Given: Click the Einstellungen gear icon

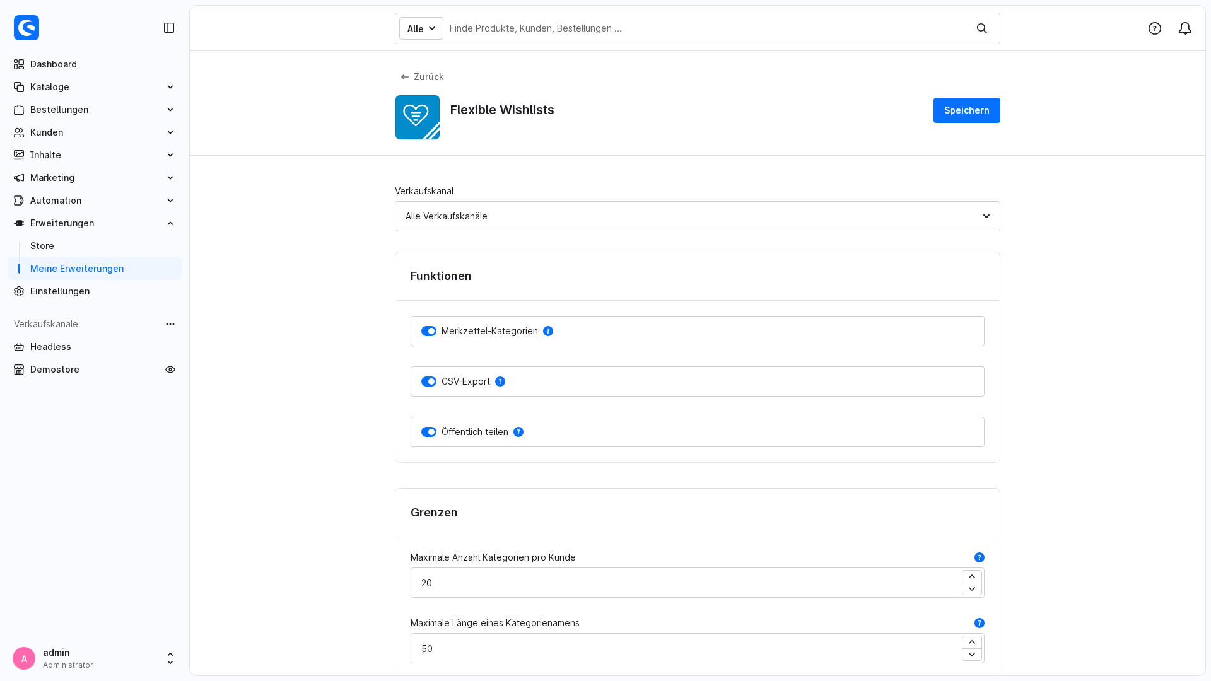Looking at the screenshot, I should pos(19,291).
